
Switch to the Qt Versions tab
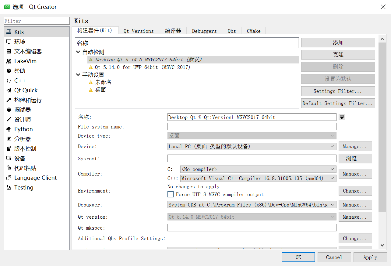point(139,31)
